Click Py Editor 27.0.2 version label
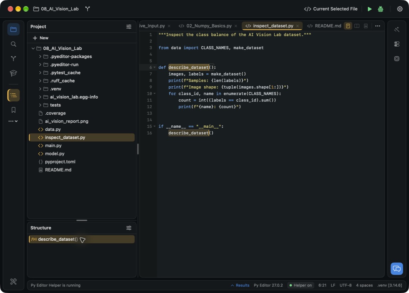 pos(268,285)
